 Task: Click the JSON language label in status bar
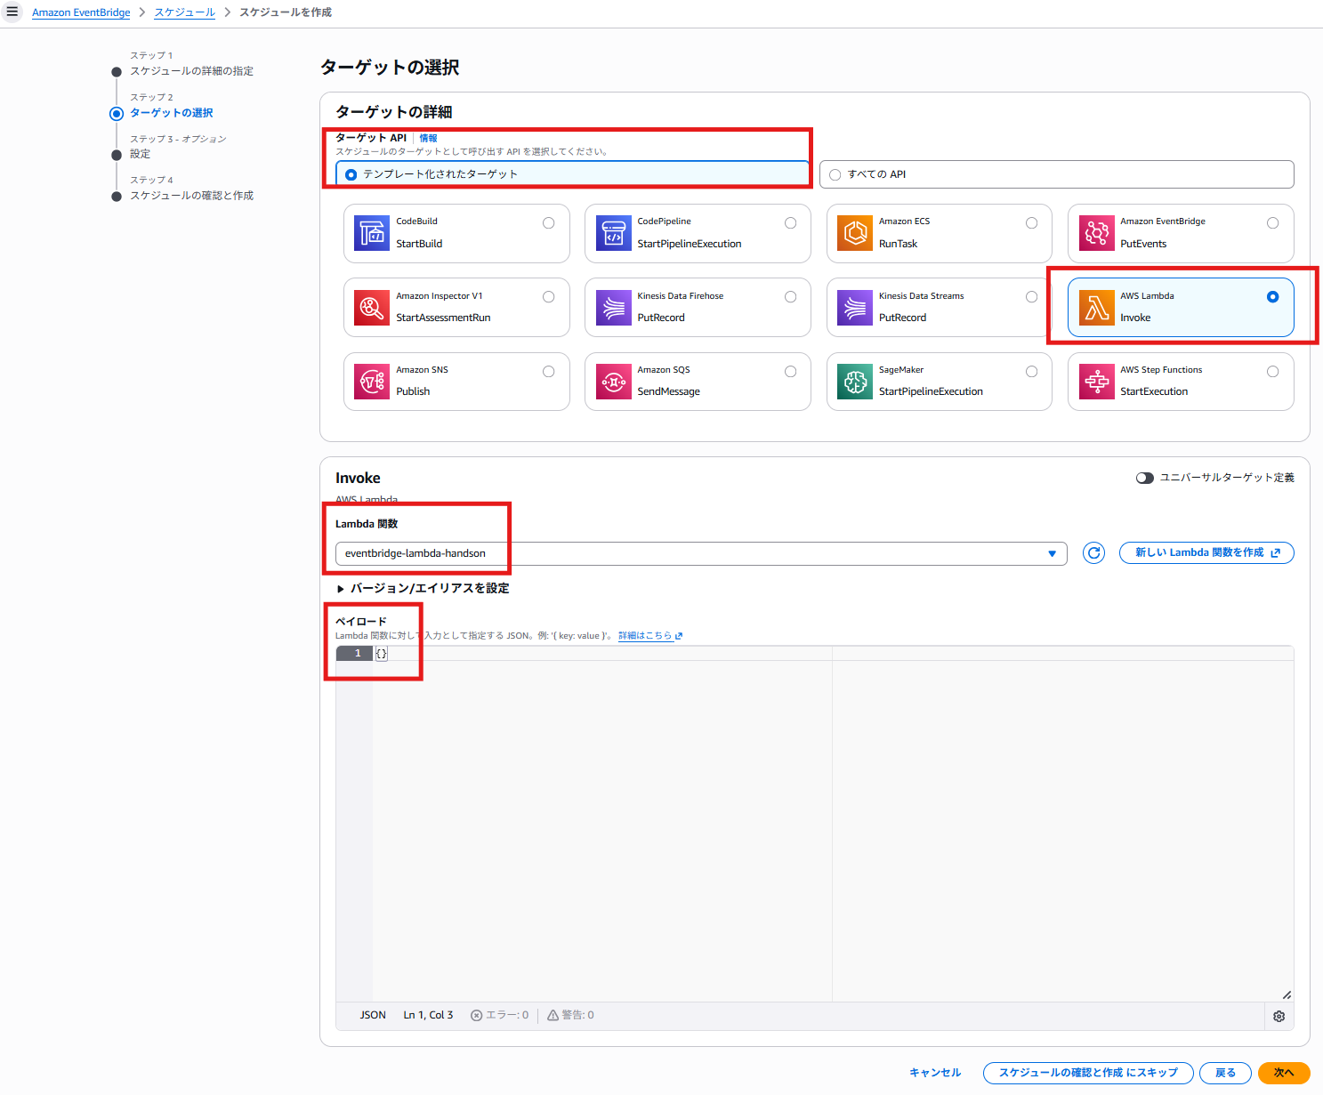(x=373, y=1015)
